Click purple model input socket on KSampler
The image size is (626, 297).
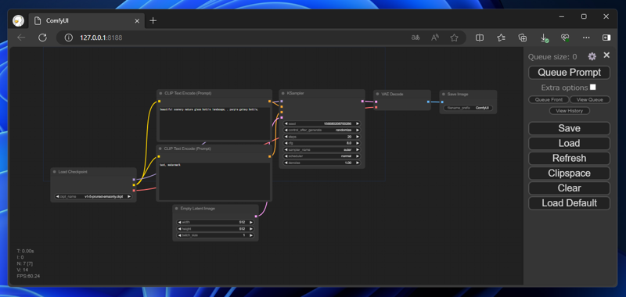point(282,102)
